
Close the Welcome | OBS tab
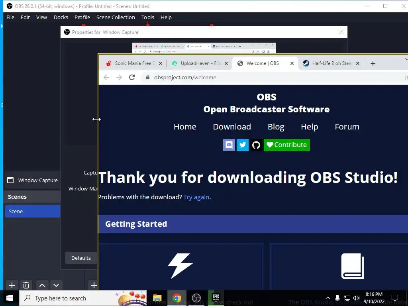(x=292, y=63)
